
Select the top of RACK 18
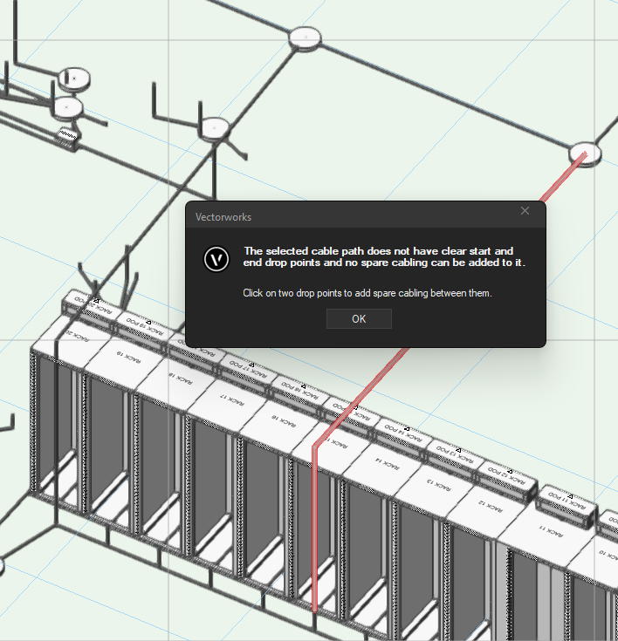pos(176,378)
